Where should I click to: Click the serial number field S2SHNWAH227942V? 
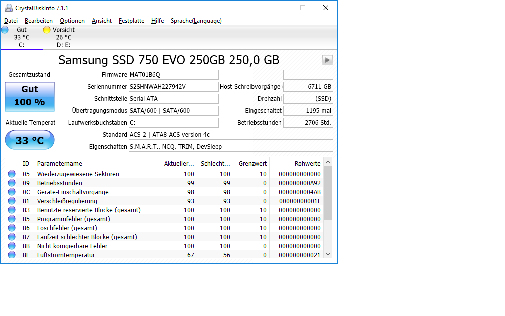[x=173, y=87]
